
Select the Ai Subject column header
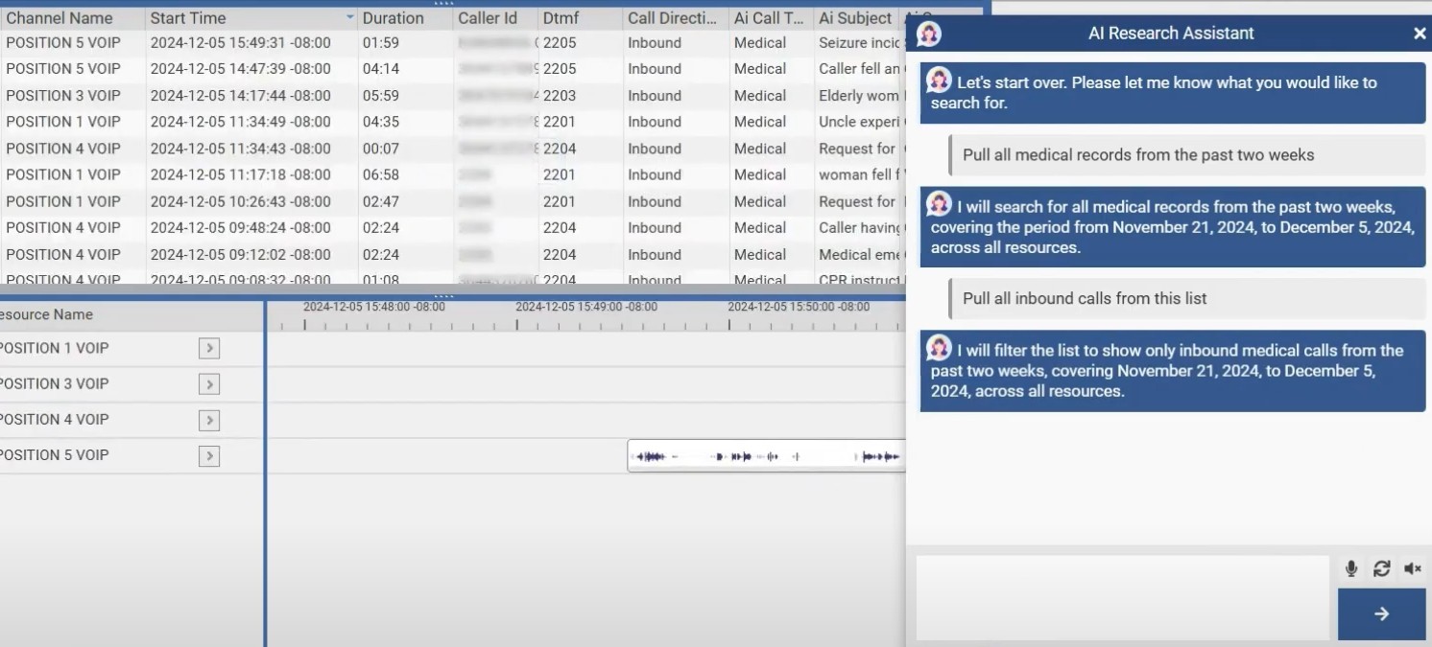854,17
